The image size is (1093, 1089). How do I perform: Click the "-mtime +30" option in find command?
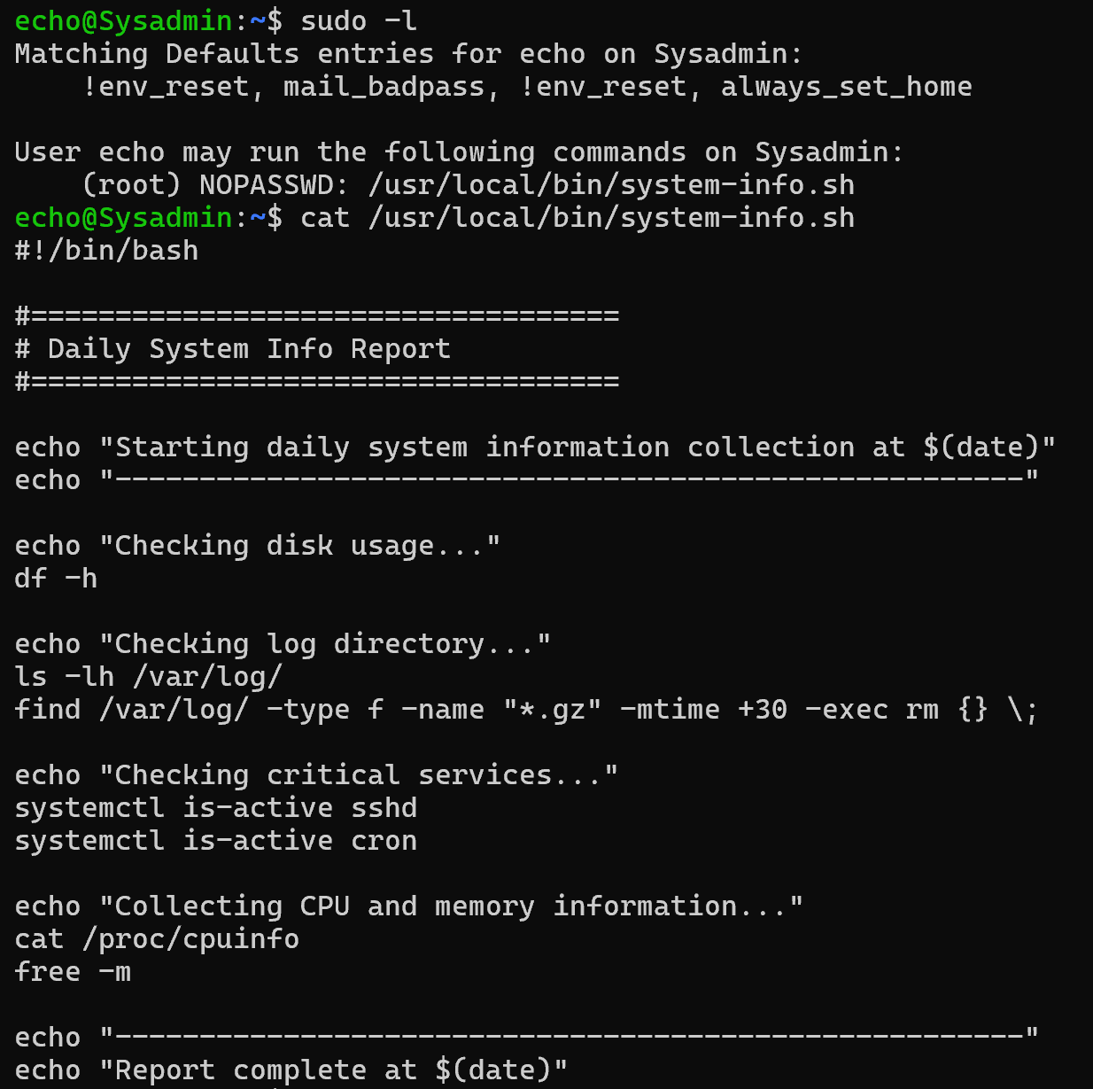coord(703,710)
